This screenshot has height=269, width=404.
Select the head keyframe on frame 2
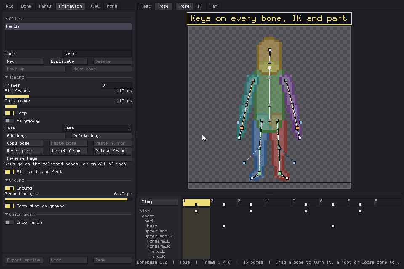pyautogui.click(x=223, y=226)
